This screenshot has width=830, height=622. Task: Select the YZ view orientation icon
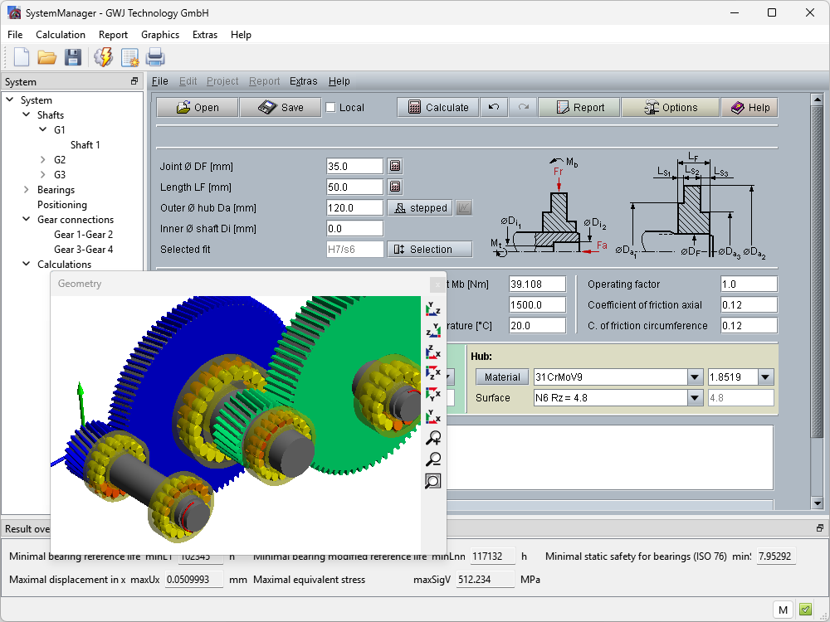tap(432, 309)
